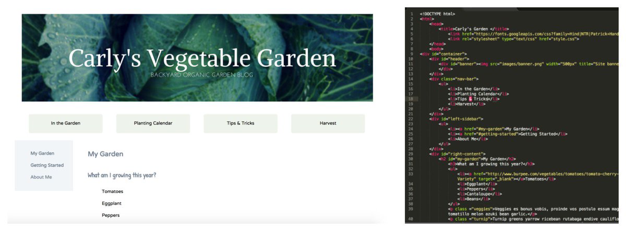Click the Tomatoes list link
The image size is (626, 231).
(x=113, y=191)
